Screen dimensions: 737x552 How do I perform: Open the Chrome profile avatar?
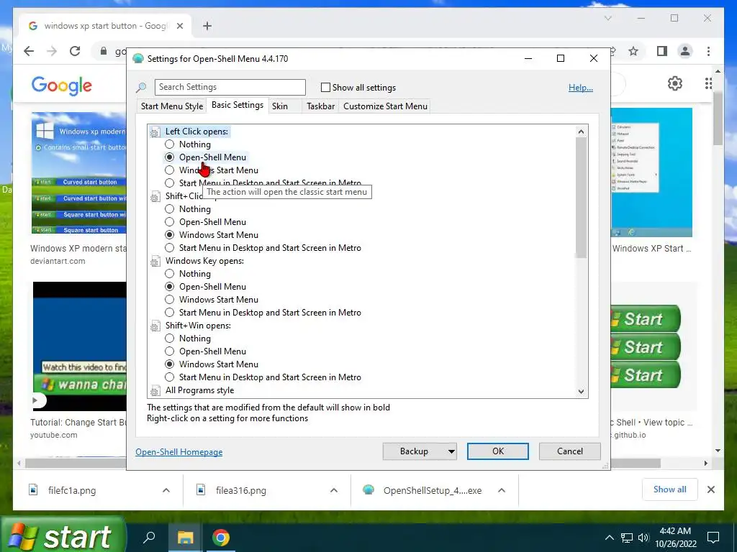(685, 51)
